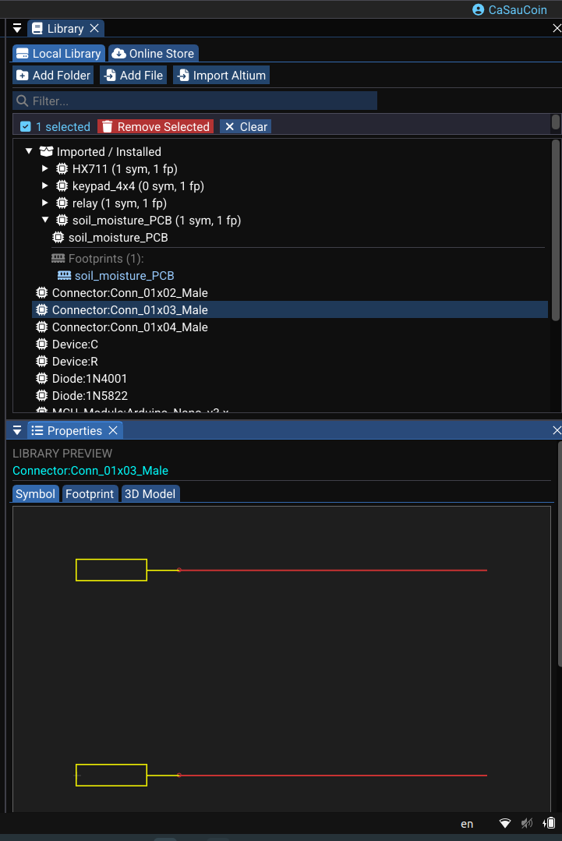Select Diode:1N4001 component
562x841 pixels.
tap(90, 379)
